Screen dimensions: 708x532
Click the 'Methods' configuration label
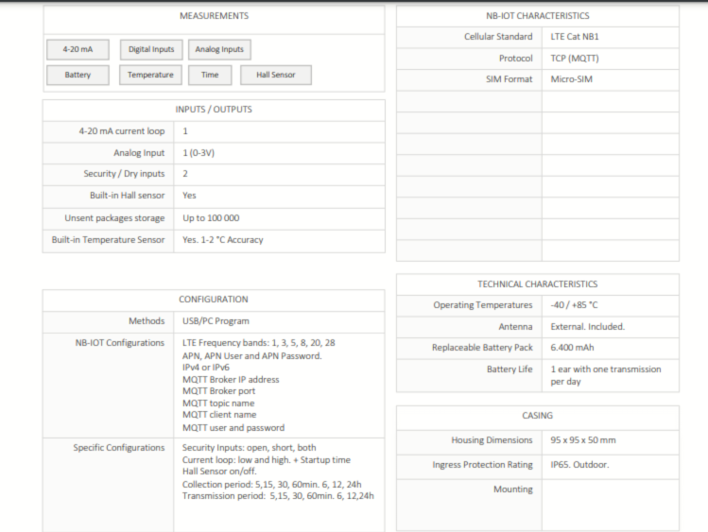click(147, 321)
